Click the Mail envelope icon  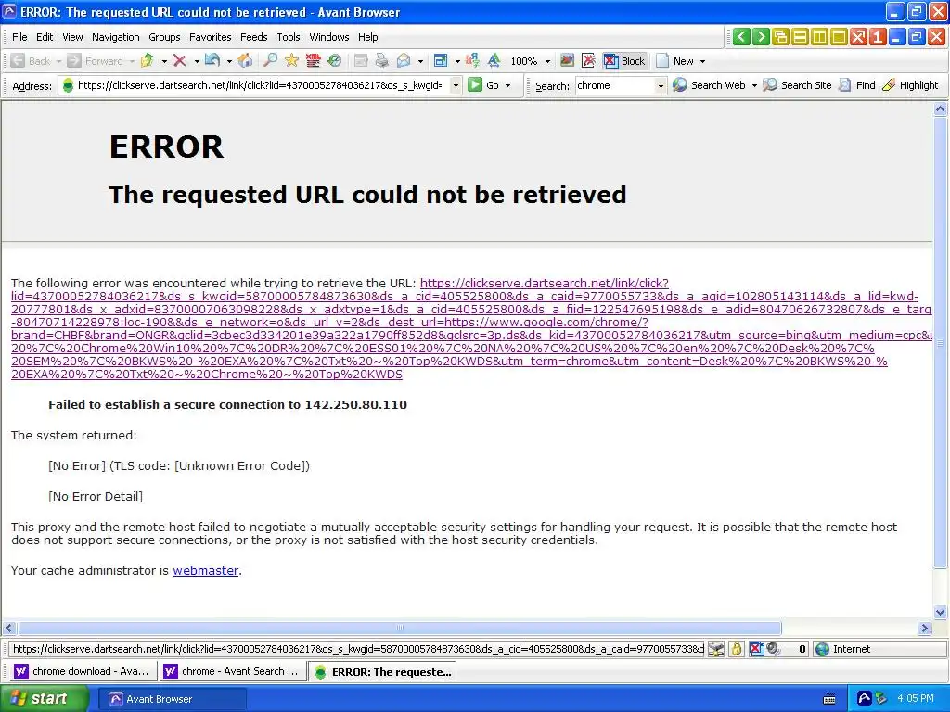pyautogui.click(x=404, y=60)
